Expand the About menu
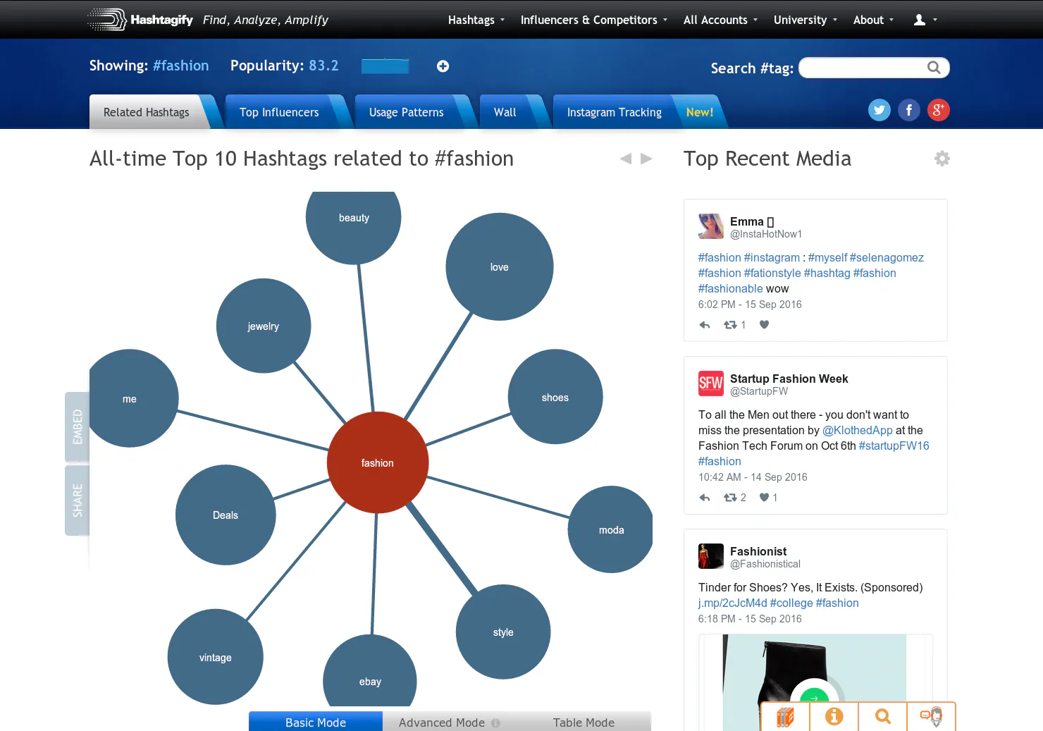The image size is (1043, 731). coord(873,20)
